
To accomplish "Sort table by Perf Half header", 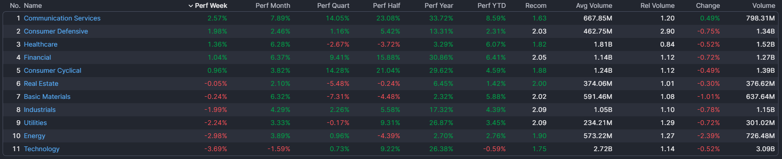I will point(386,6).
